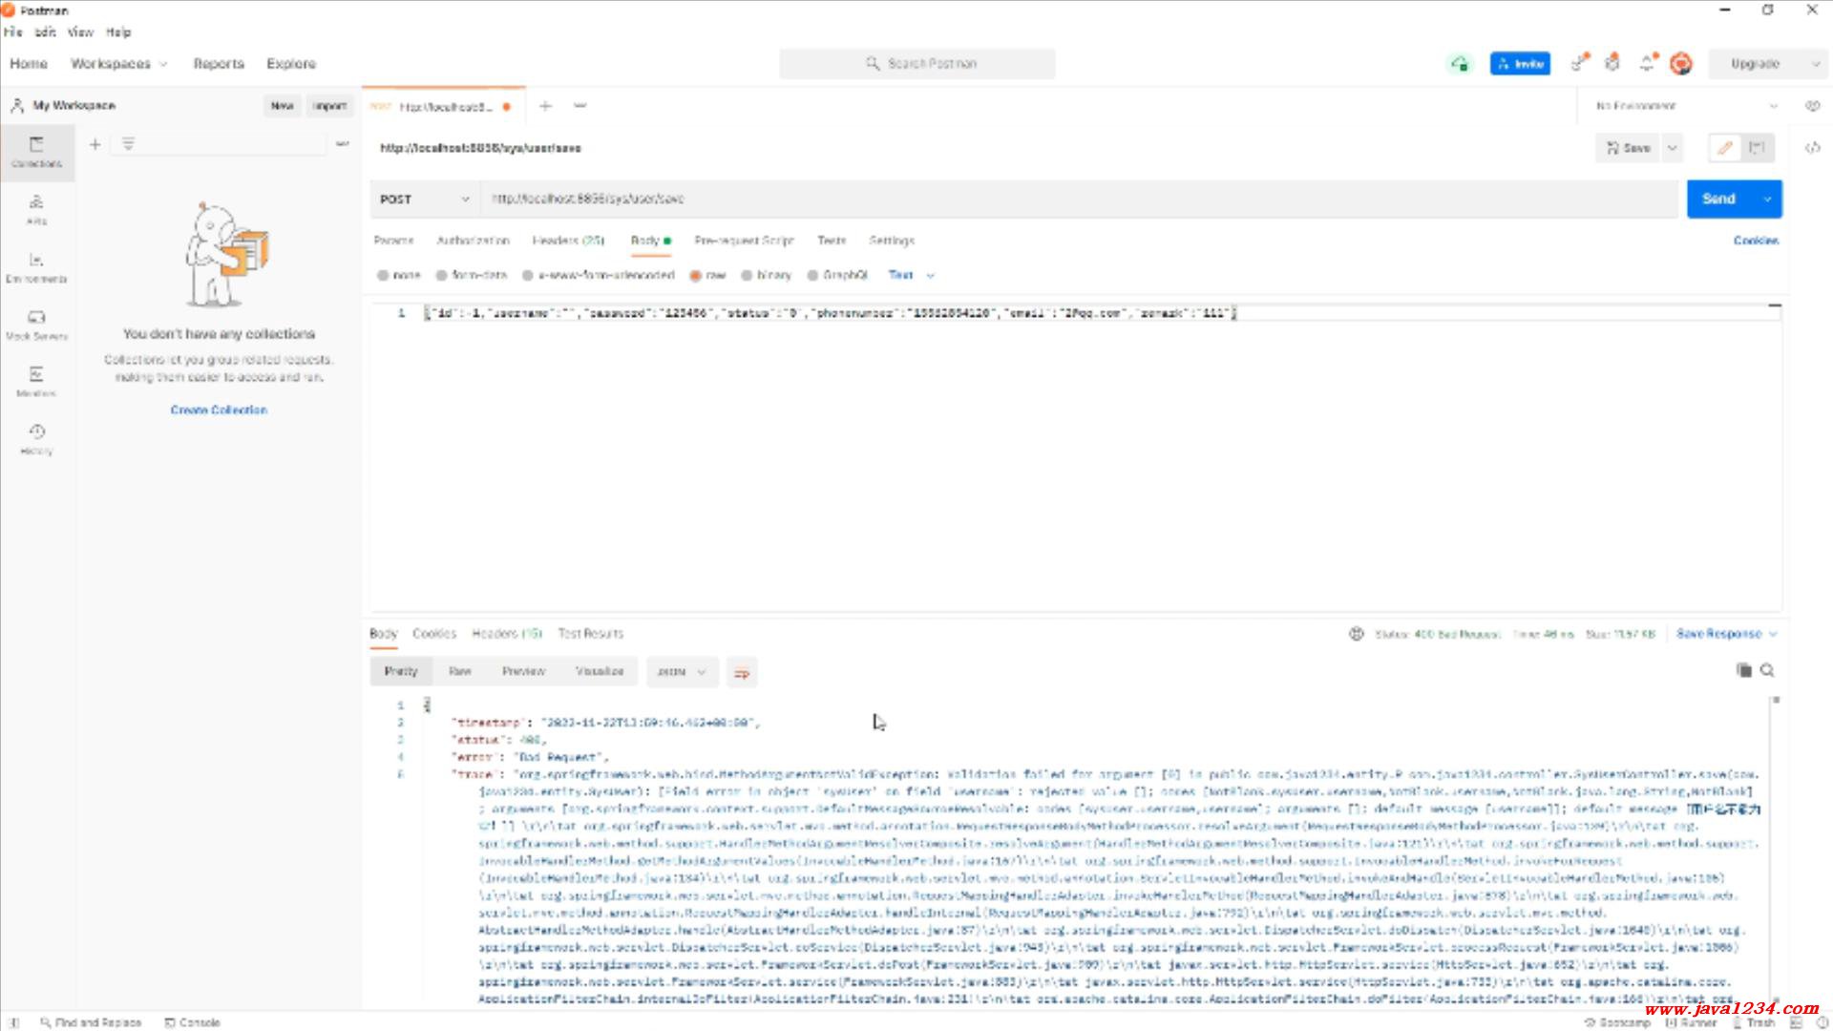
Task: Switch response view to Raw
Action: pyautogui.click(x=460, y=672)
